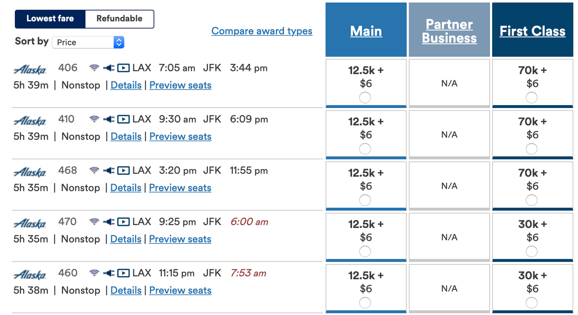
Task: Click the Wi-Fi icon on flight 468
Action: 94,170
